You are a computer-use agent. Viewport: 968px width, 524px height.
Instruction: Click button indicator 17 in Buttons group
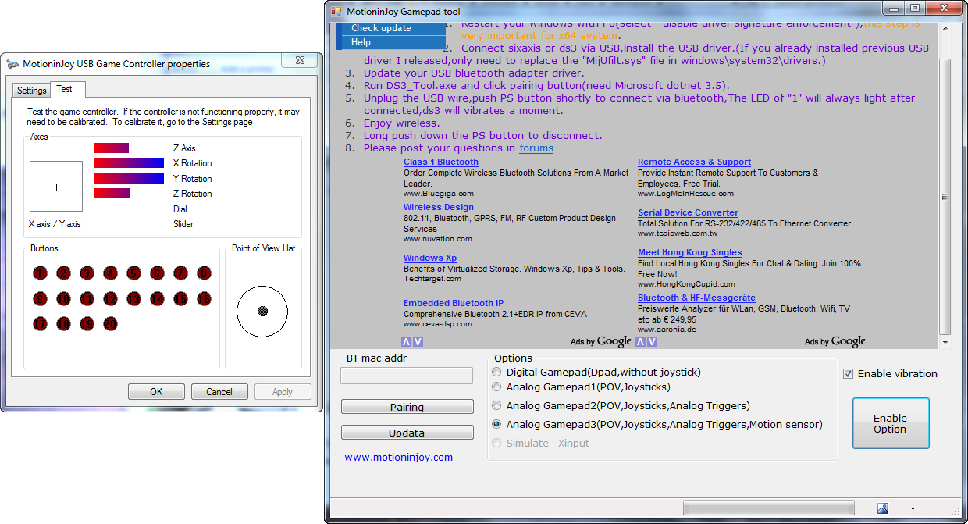tap(40, 323)
